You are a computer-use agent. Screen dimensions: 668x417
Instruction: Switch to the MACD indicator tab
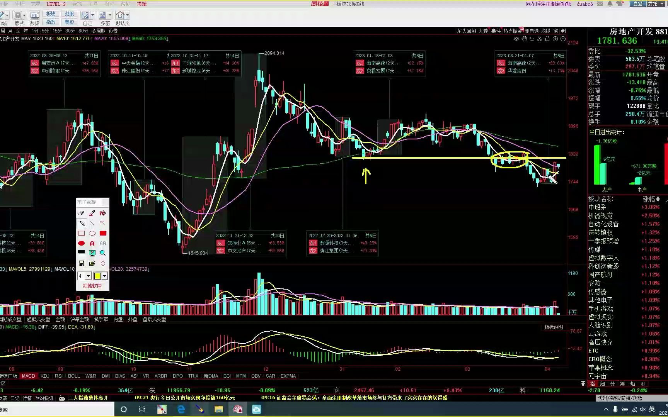[28, 376]
